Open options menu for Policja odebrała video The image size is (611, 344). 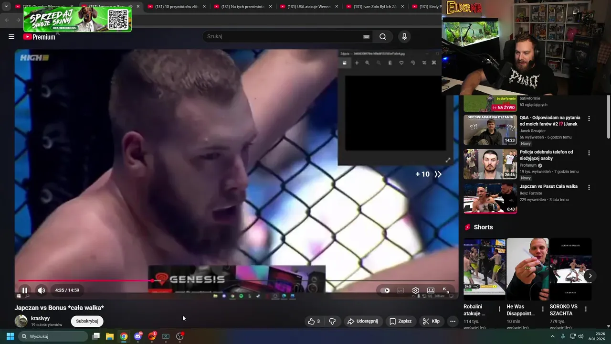pos(589,153)
